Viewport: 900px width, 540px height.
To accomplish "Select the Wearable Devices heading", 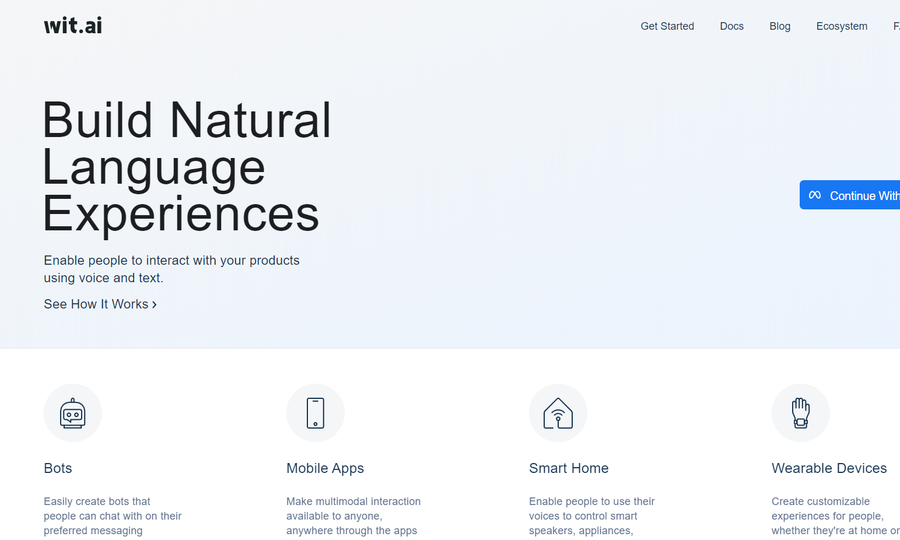I will (829, 468).
